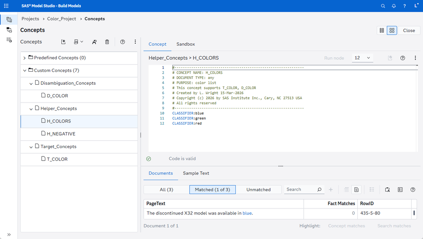Open the pipelines sidebar icon
This screenshot has height=239, width=423.
[9, 30]
